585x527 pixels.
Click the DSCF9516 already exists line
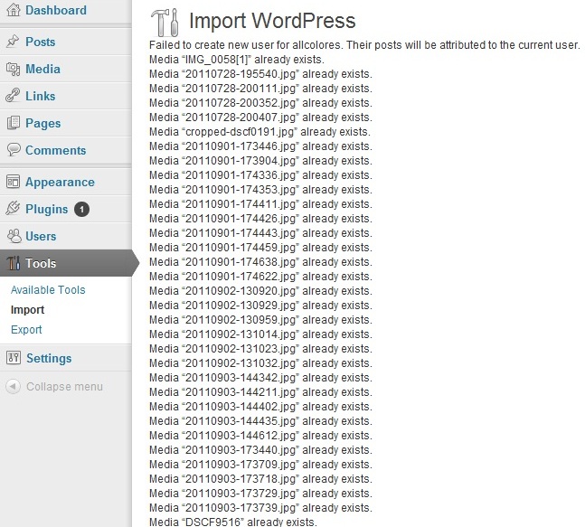pyautogui.click(x=233, y=522)
